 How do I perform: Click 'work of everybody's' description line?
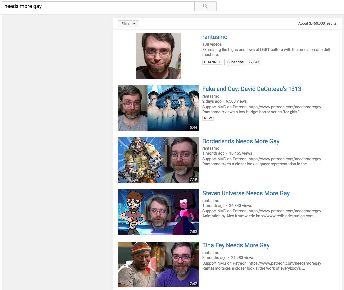click(254, 268)
